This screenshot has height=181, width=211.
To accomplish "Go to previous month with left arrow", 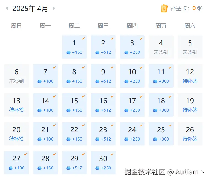I will point(7,9).
